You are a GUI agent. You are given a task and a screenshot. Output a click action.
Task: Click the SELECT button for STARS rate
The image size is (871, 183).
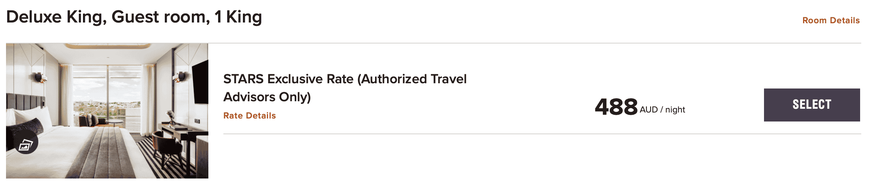[811, 105]
